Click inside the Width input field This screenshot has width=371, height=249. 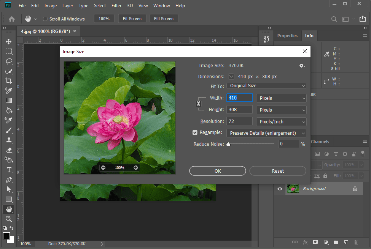(x=239, y=98)
